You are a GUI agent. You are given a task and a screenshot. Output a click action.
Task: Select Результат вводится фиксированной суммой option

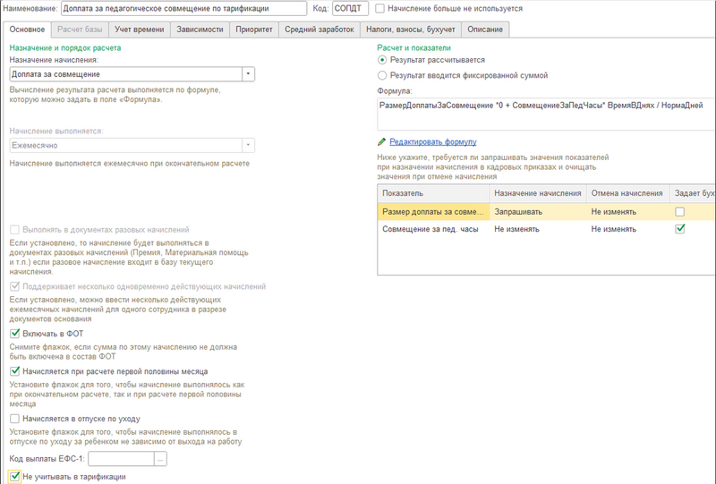tap(383, 76)
